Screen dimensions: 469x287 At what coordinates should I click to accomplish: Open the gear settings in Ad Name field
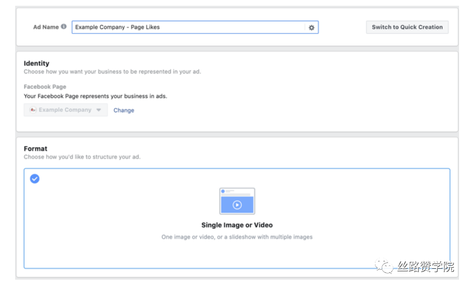(x=311, y=28)
